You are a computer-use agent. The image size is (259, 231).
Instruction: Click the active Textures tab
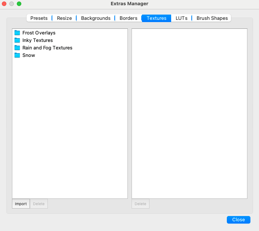pyautogui.click(x=156, y=18)
